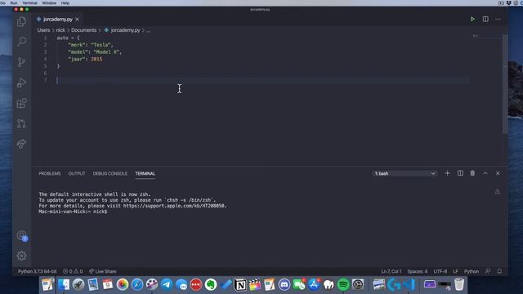Open Discord from the Dock
Image resolution: width=523 pixels, height=294 pixels.
(x=284, y=285)
